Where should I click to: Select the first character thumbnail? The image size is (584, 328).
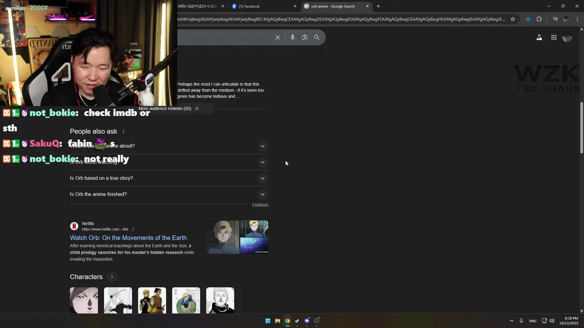tap(84, 300)
